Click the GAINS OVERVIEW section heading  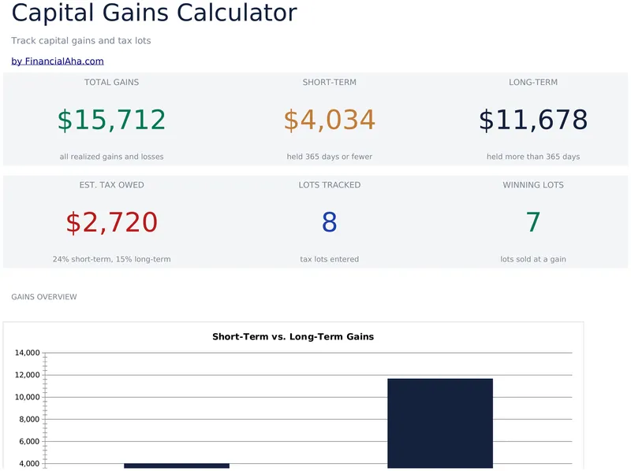point(44,297)
